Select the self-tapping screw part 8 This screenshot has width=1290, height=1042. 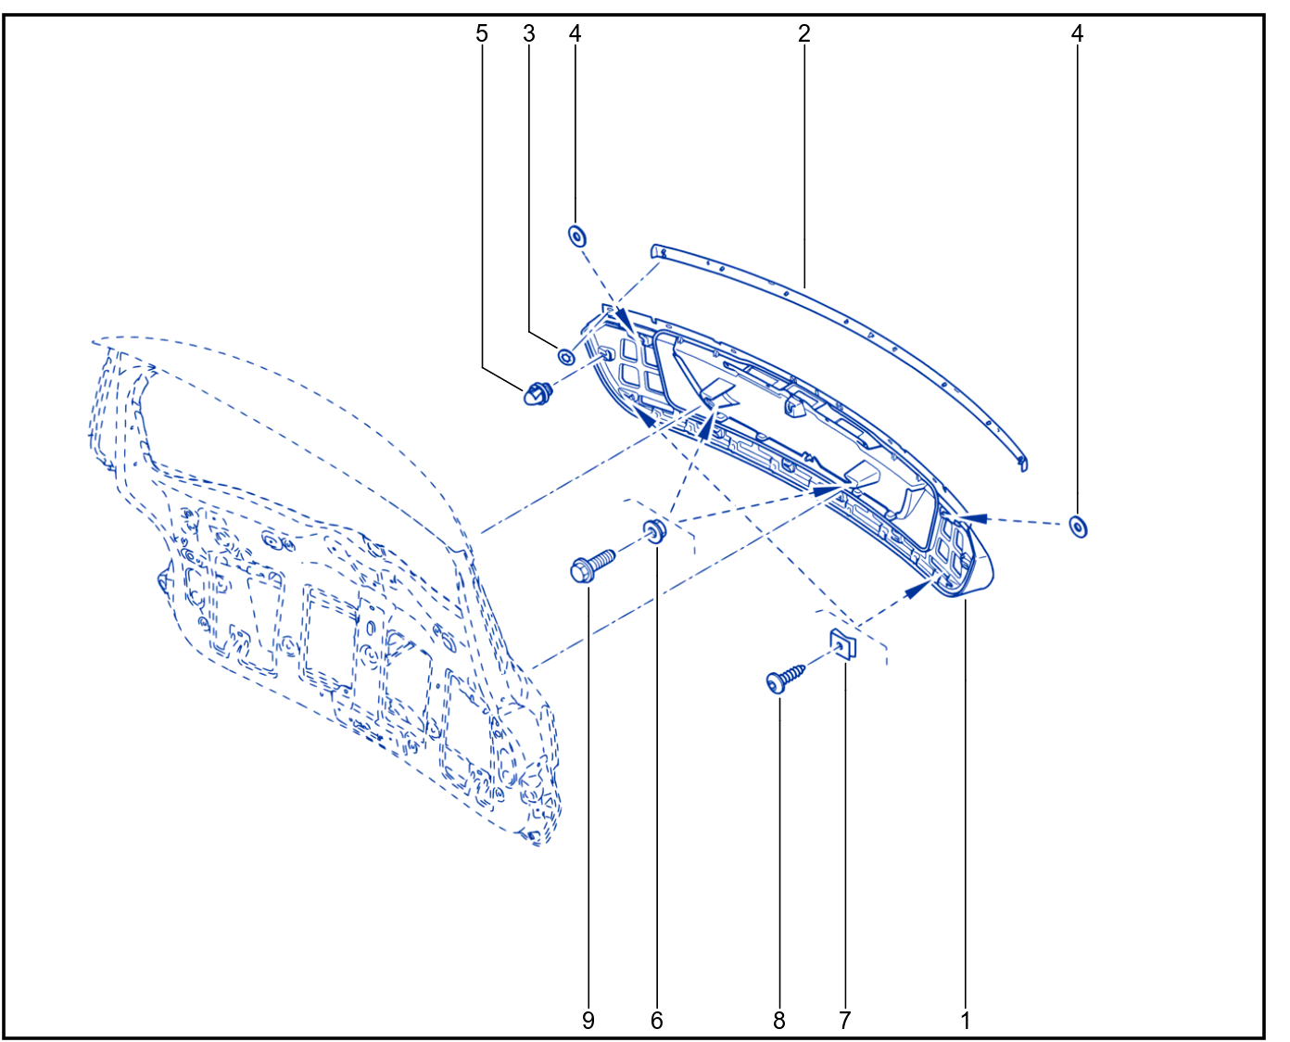click(x=786, y=678)
